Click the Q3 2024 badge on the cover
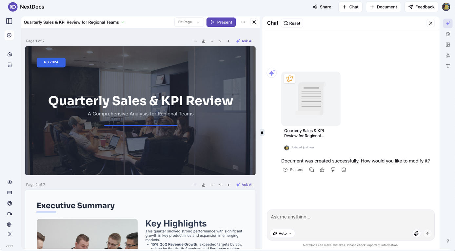The image size is (455, 251). (x=51, y=62)
